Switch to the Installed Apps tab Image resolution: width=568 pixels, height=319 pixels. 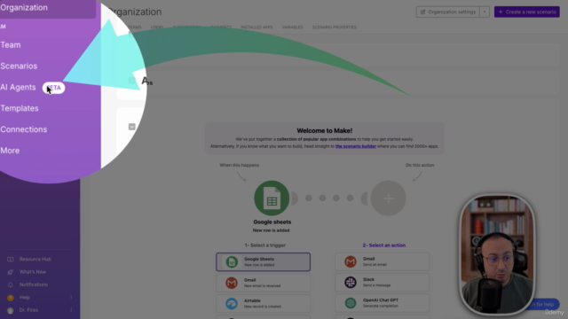click(256, 27)
